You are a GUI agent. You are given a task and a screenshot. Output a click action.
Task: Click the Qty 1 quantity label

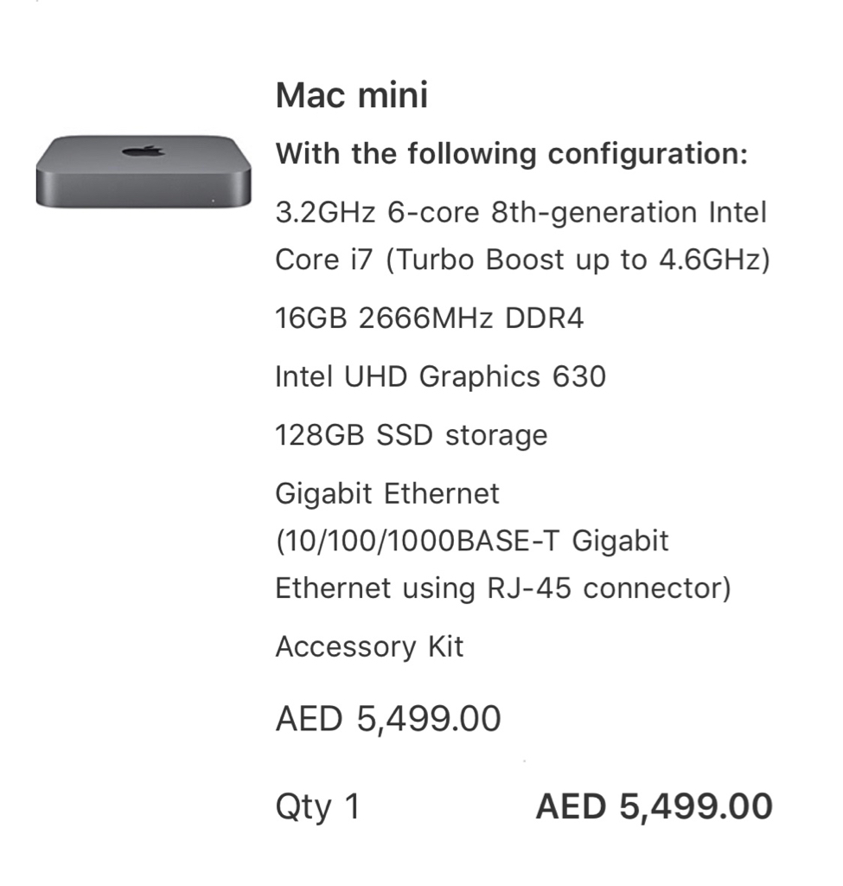point(317,807)
